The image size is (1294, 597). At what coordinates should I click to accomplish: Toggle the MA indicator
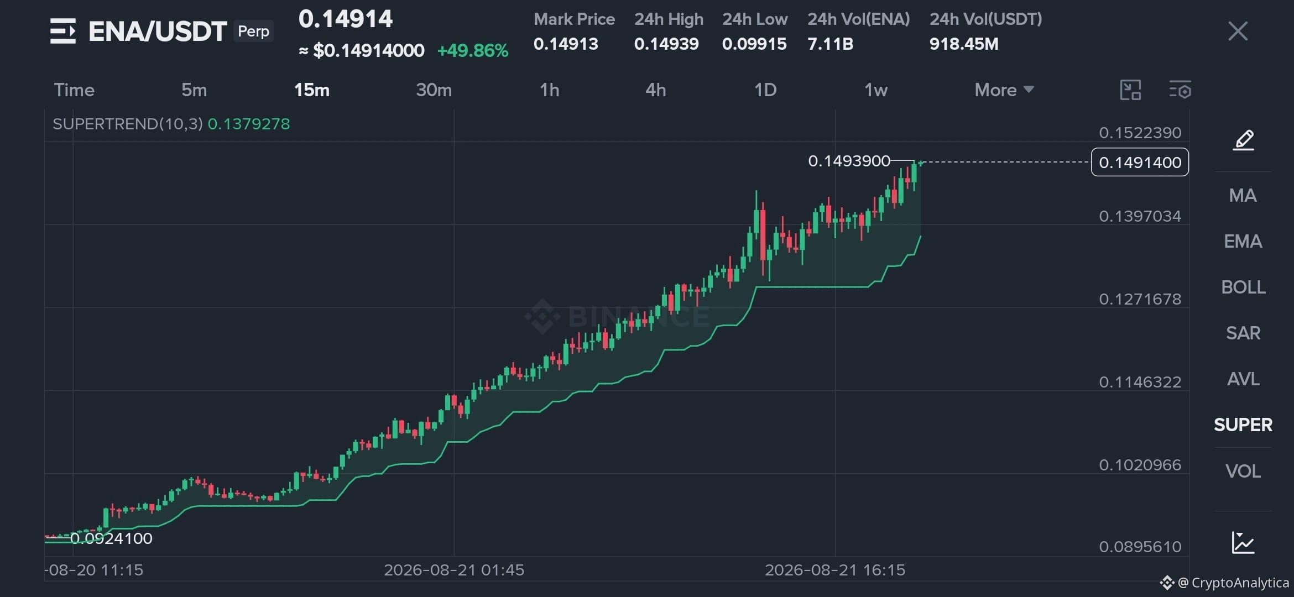[1243, 196]
